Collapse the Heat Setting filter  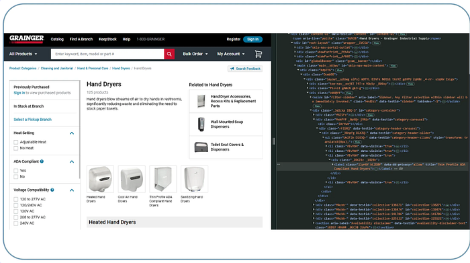pos(72,133)
